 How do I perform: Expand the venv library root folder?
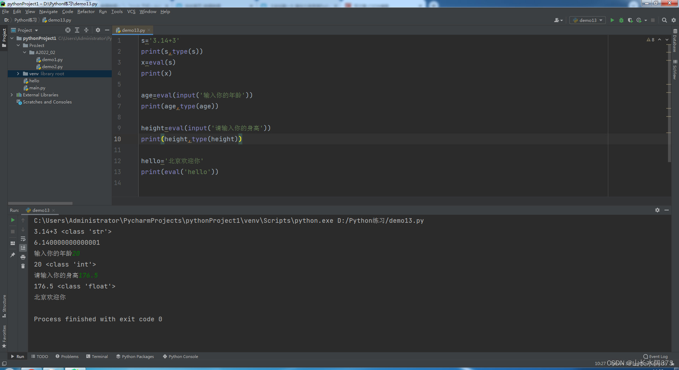pos(18,73)
